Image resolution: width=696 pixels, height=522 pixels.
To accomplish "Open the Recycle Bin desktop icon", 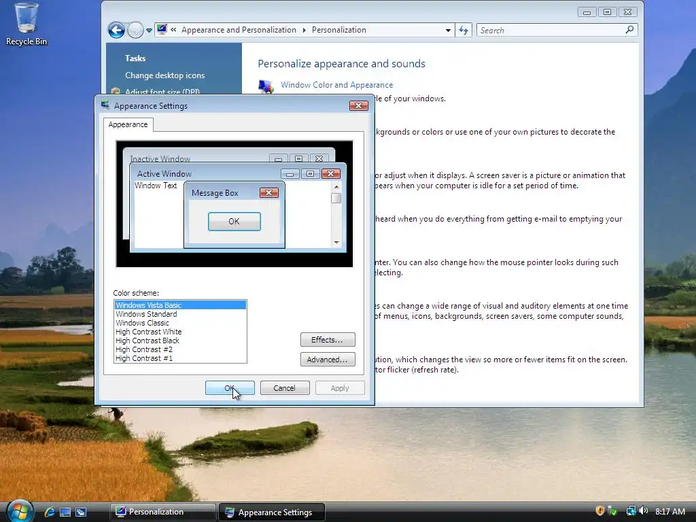I will pos(27,24).
